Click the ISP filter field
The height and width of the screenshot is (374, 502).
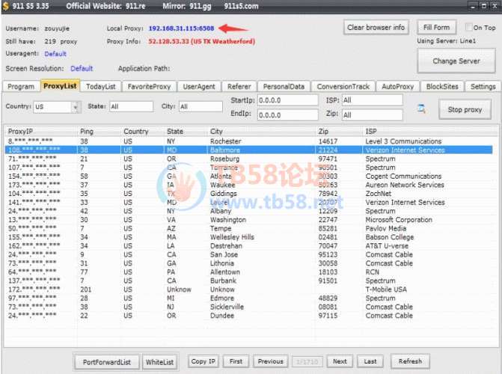(x=372, y=100)
